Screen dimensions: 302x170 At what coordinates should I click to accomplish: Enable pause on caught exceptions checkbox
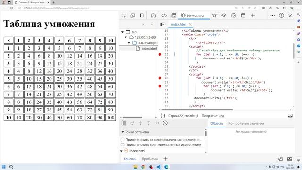click(x=123, y=144)
